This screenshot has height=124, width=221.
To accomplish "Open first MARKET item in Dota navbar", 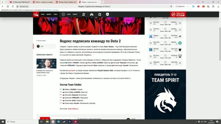I will [x=49, y=14].
